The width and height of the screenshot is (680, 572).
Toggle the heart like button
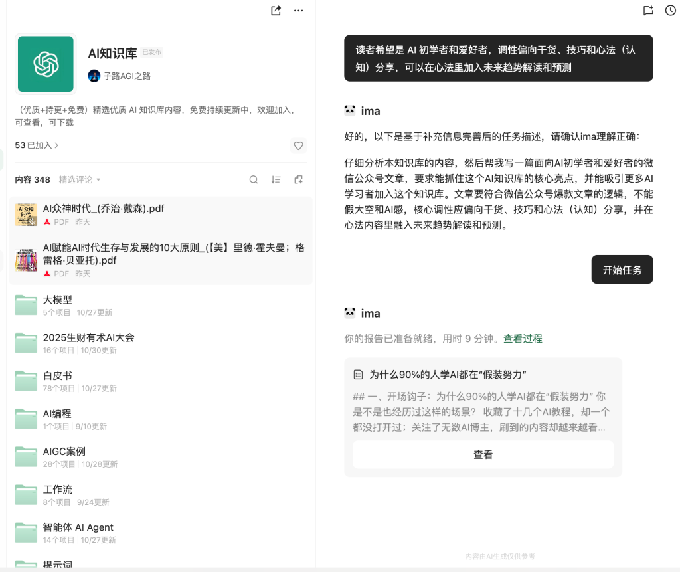(x=298, y=145)
